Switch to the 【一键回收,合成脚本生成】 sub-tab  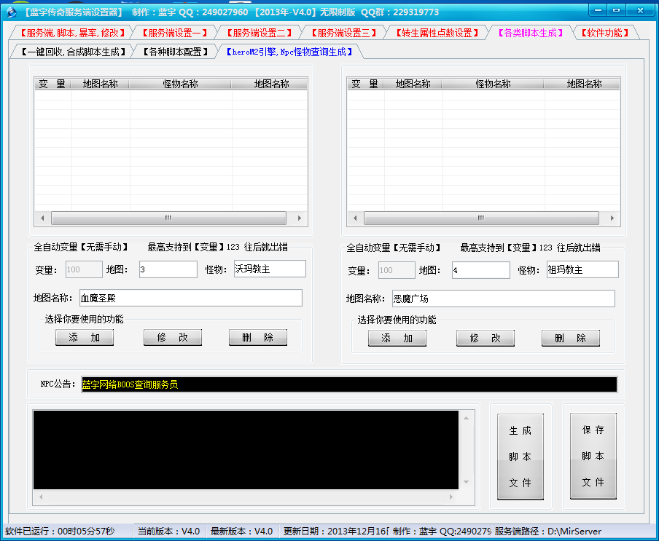[x=74, y=52]
